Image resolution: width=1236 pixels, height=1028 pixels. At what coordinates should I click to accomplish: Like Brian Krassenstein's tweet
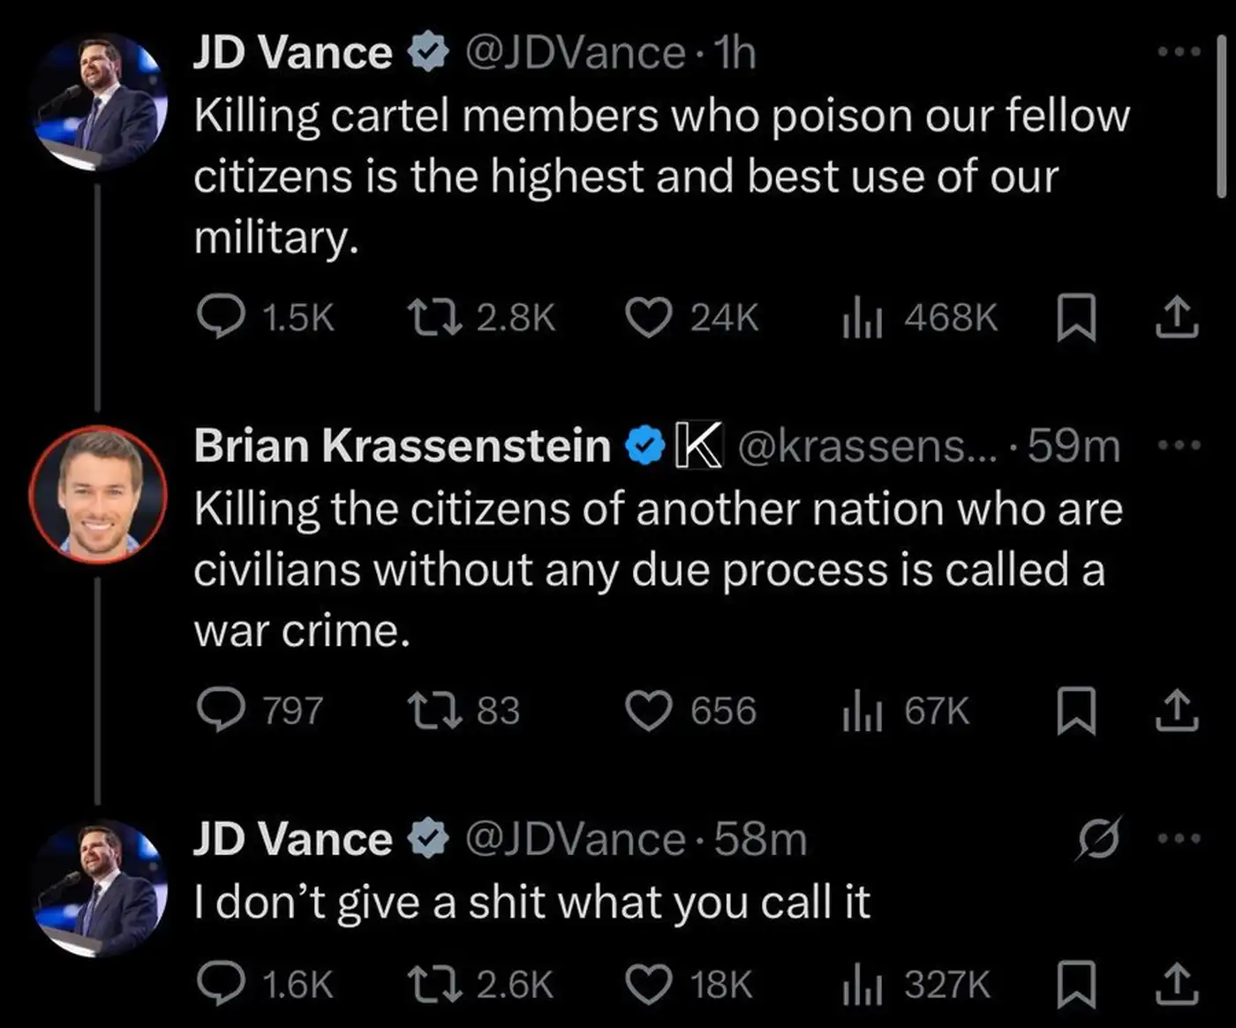(649, 711)
